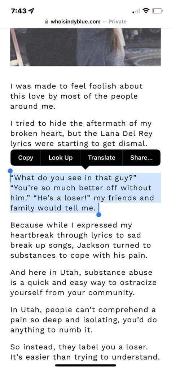Tap the photo at the top of article
This screenshot has width=171, height=370.
click(85, 47)
